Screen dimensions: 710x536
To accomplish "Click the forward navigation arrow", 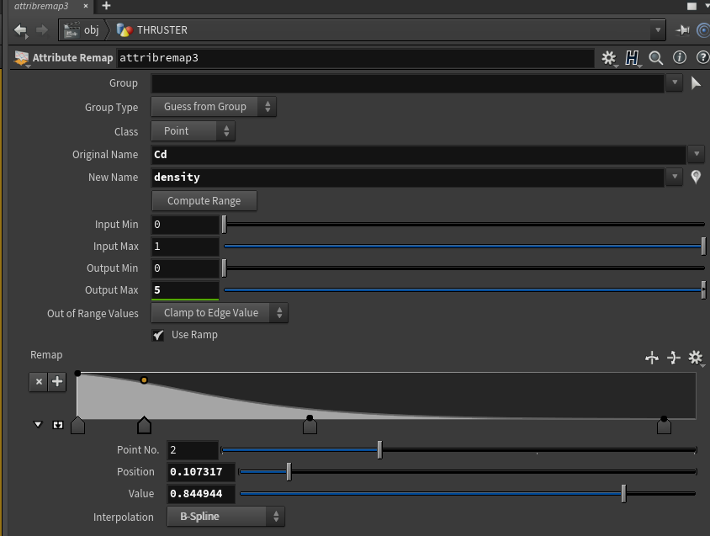I will (42, 30).
